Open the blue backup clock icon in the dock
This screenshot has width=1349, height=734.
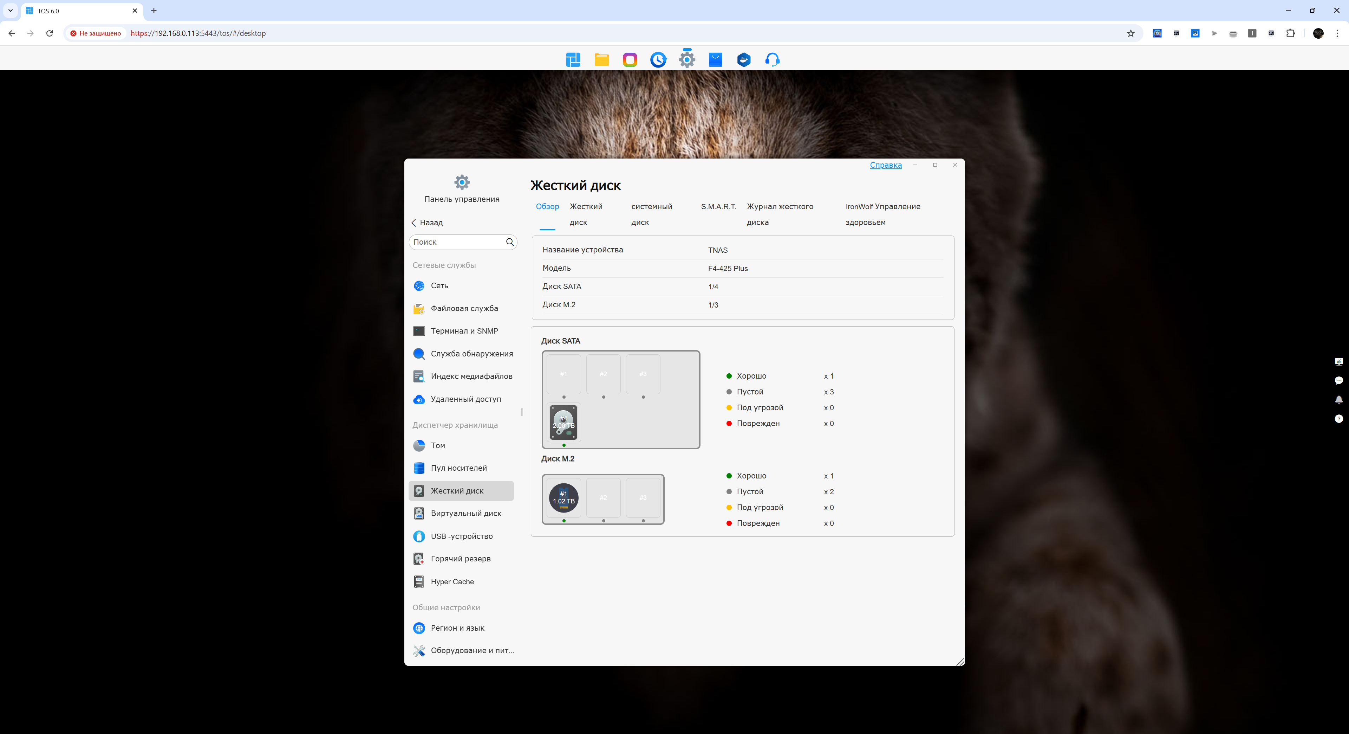[658, 60]
